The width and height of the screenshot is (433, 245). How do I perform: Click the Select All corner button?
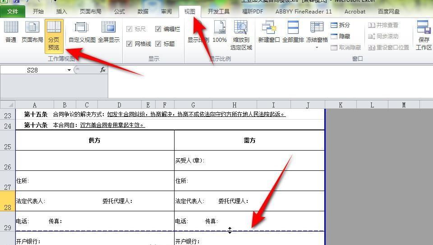coord(8,105)
